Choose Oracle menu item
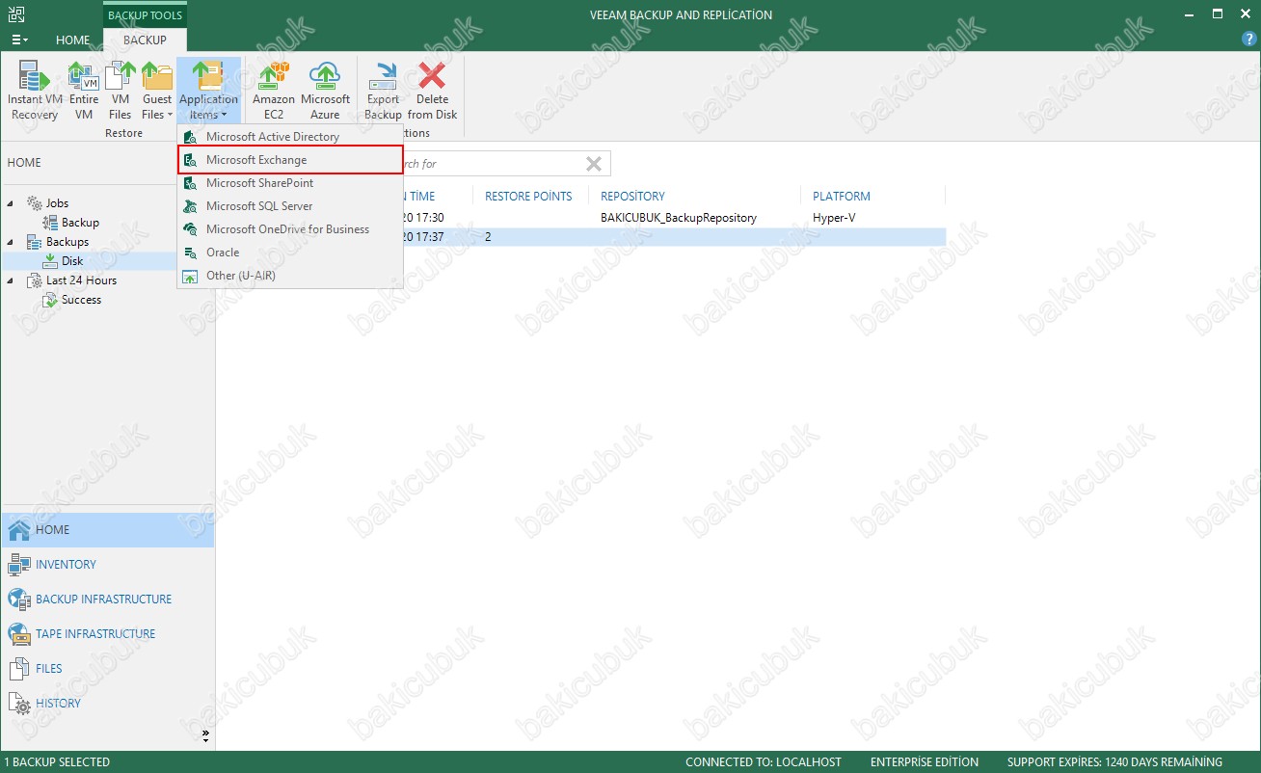The image size is (1261, 773). click(290, 253)
